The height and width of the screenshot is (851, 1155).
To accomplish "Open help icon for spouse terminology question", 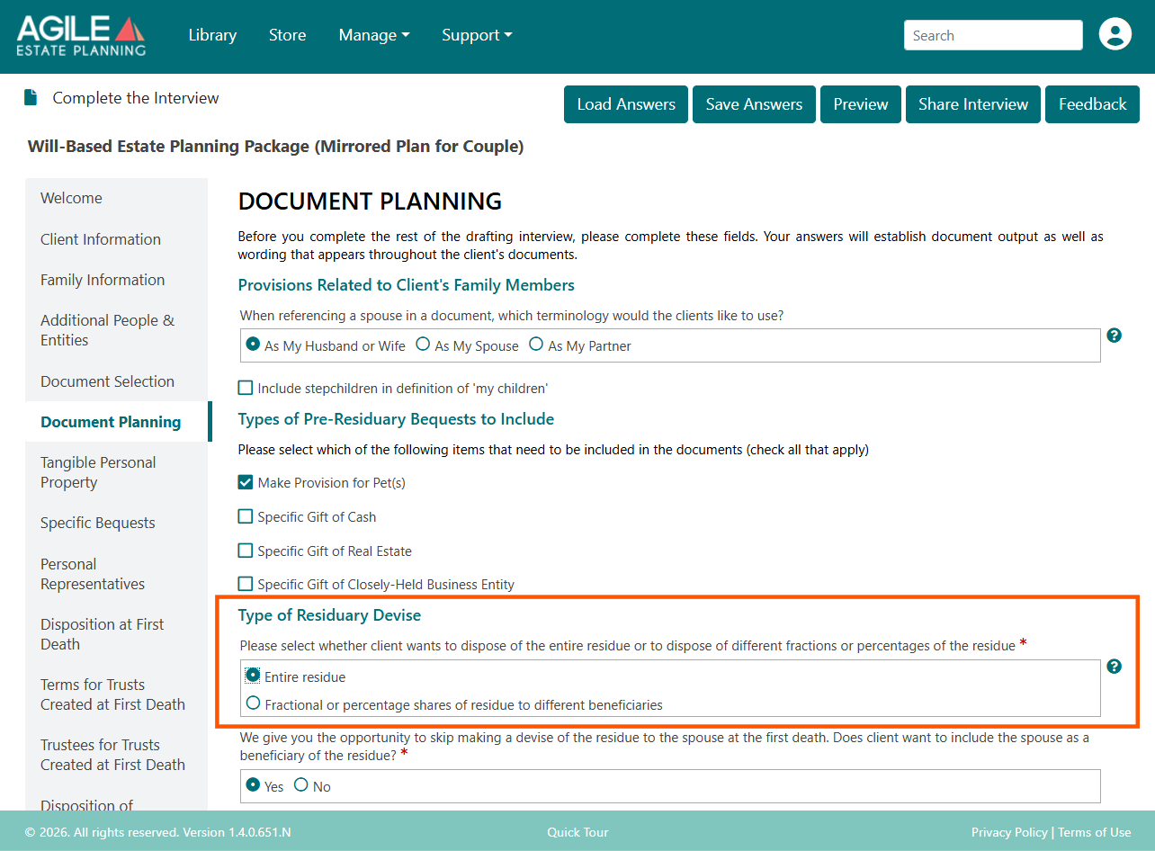I will [1115, 336].
